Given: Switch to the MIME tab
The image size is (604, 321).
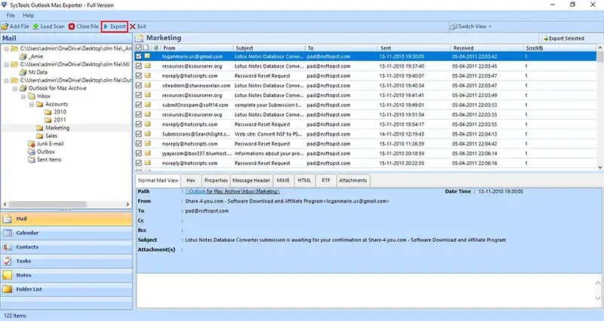Looking at the screenshot, I should coord(283,180).
